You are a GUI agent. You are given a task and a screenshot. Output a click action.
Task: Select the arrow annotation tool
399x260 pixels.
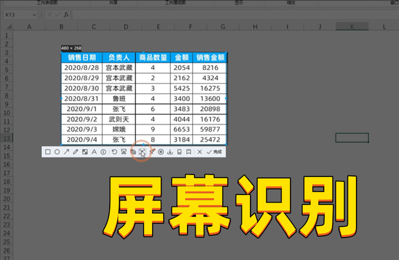67,152
